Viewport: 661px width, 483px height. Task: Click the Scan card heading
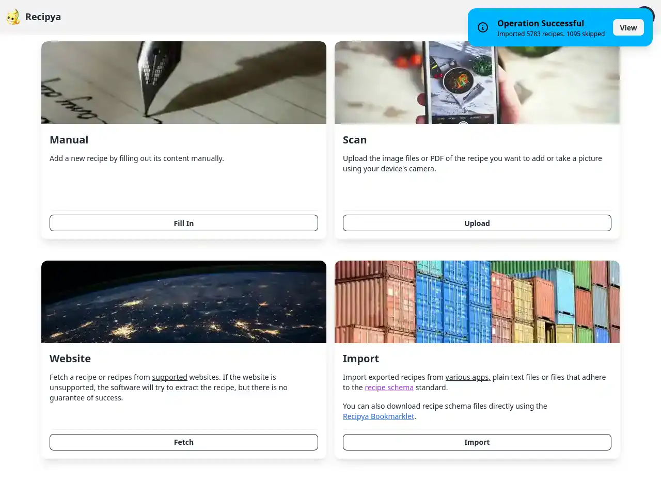pos(355,139)
